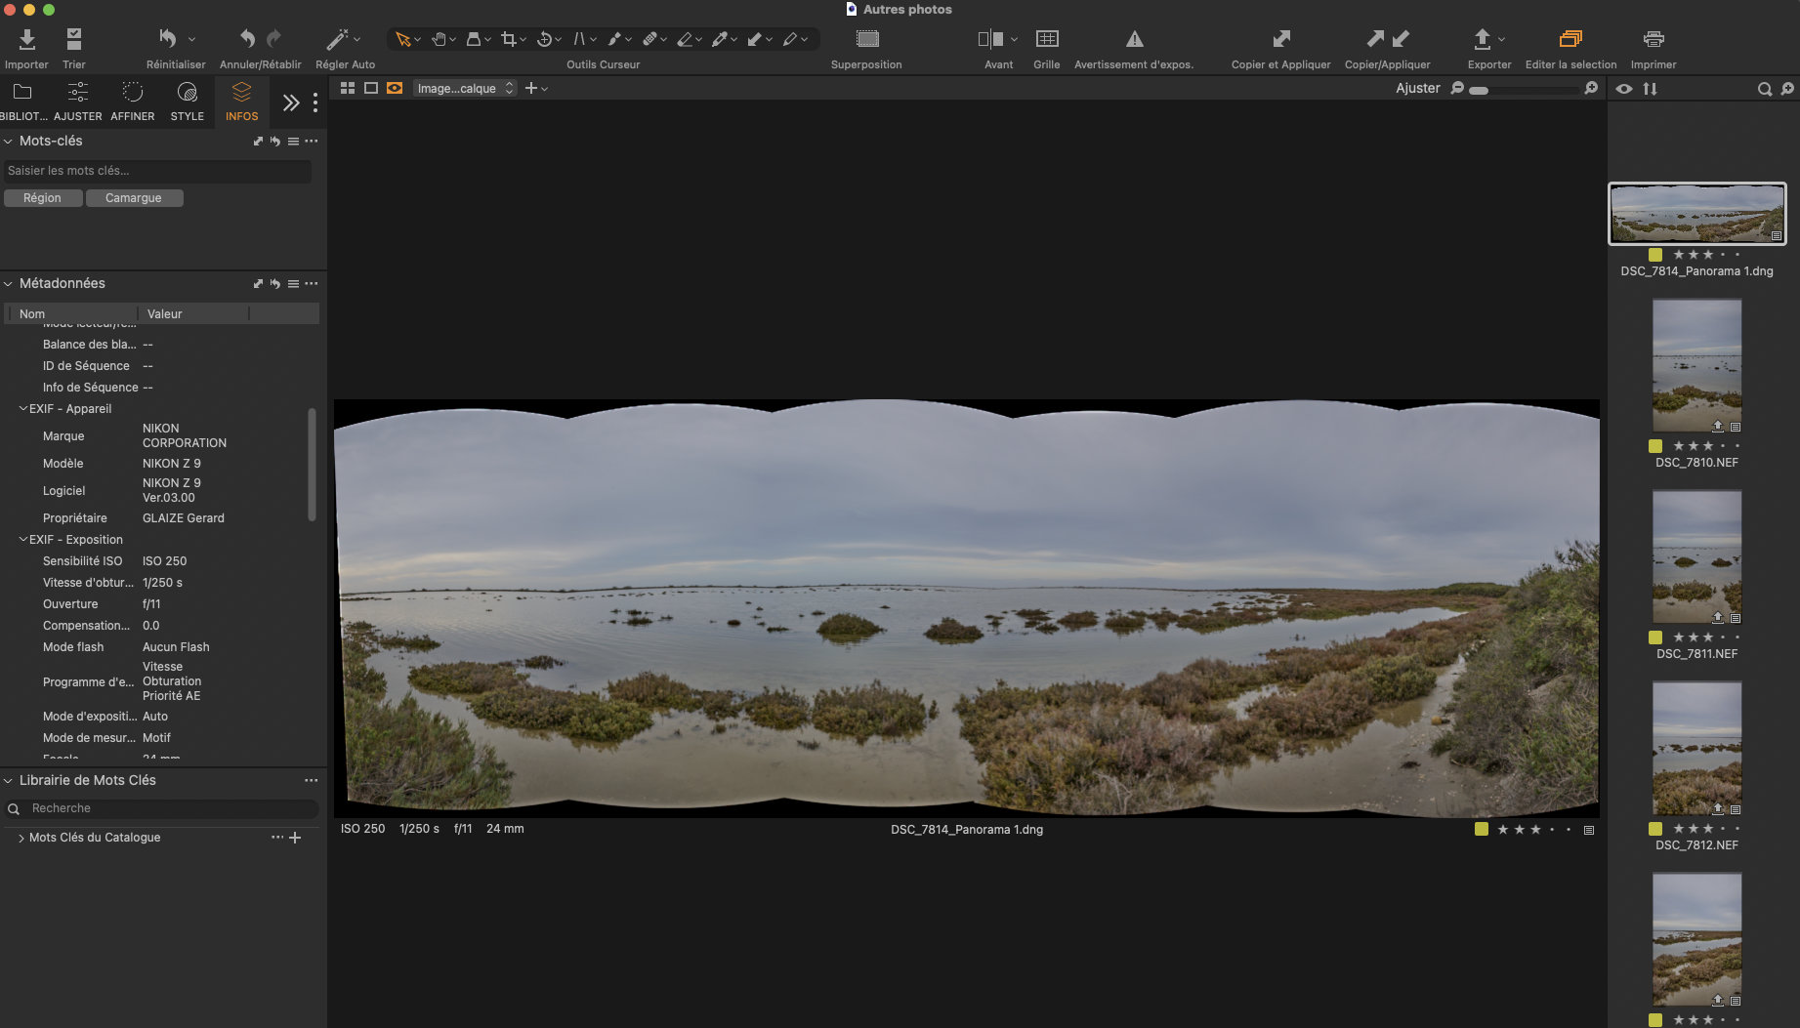Viewport: 1800px width, 1028px height.
Task: Open the add layer plus dropdown
Action: click(x=536, y=88)
